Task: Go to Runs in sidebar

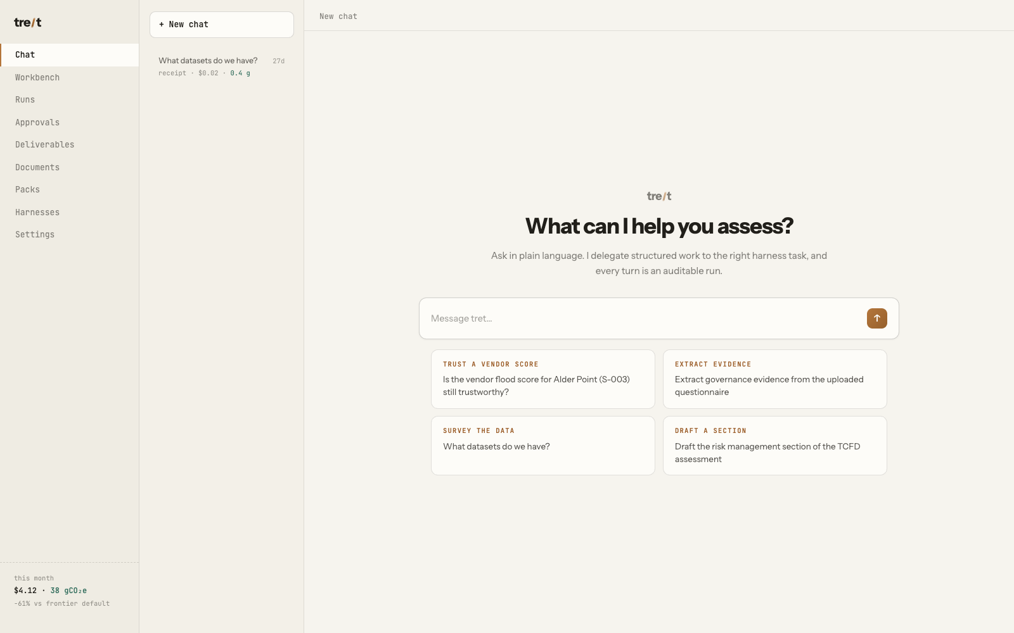Action: pyautogui.click(x=70, y=100)
